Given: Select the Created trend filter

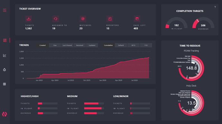Looking at the screenshot, I should click(x=42, y=45).
